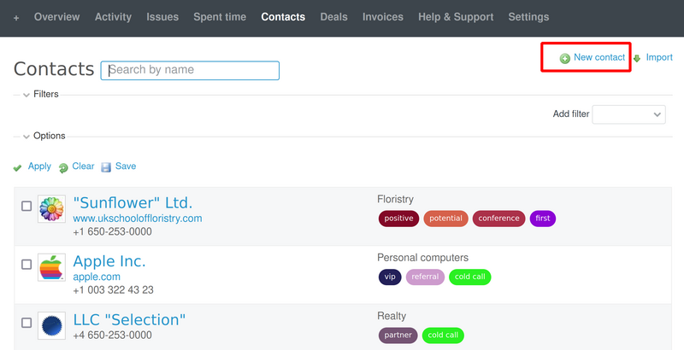
Task: Click the green "cold call" tag on Apple Inc.
Action: [469, 277]
